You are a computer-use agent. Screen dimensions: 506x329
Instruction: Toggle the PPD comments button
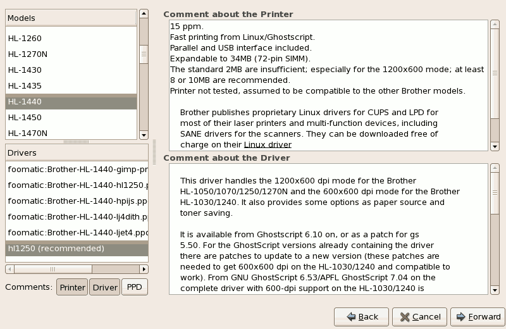(135, 287)
